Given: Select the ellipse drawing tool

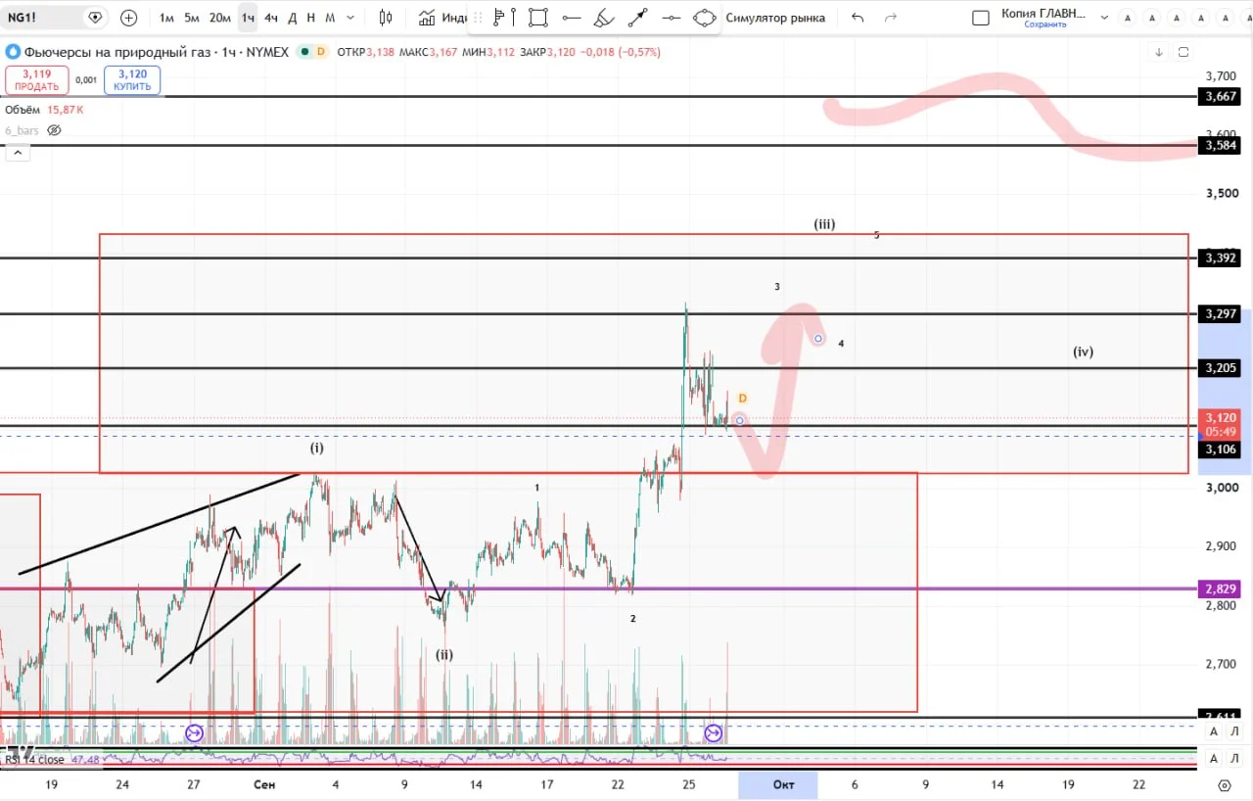Looking at the screenshot, I should (x=704, y=18).
